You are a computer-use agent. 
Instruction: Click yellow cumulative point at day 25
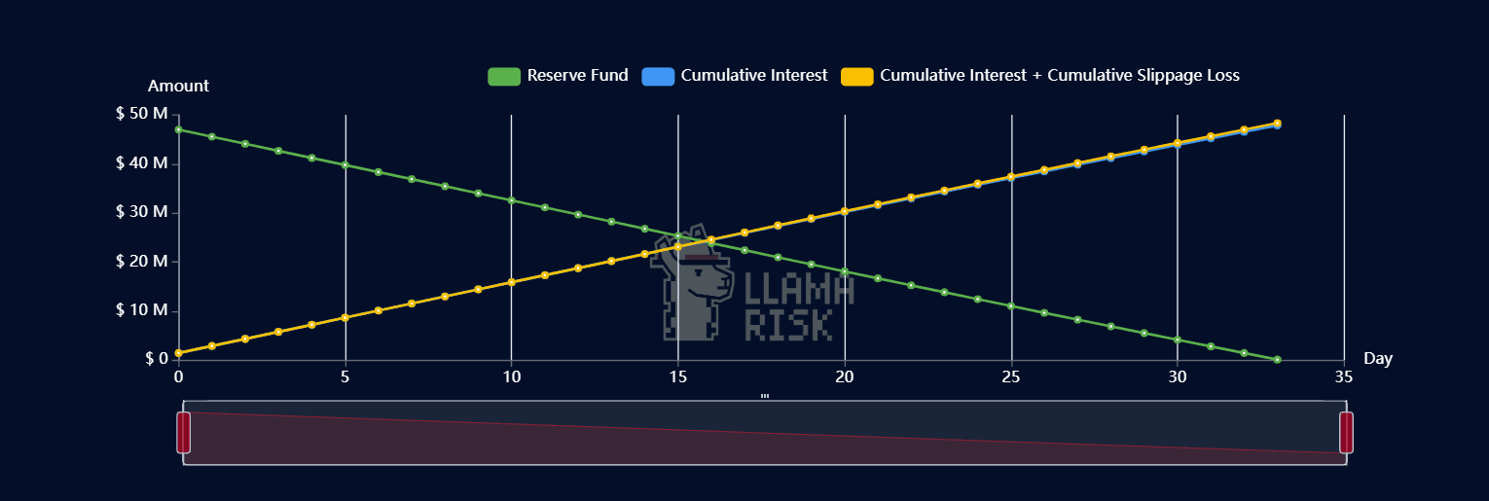(x=1011, y=176)
